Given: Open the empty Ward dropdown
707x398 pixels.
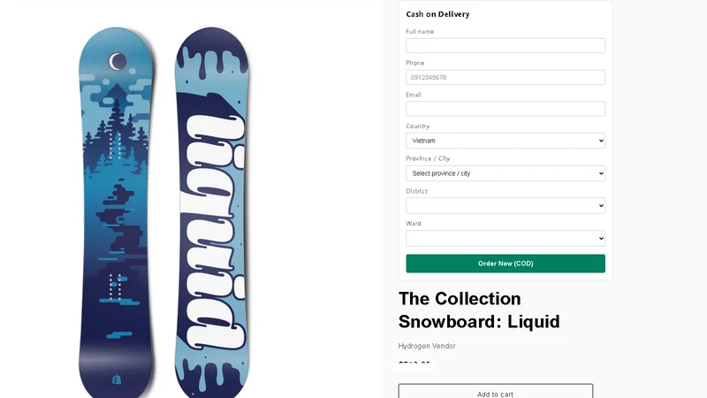Looking at the screenshot, I should [505, 238].
